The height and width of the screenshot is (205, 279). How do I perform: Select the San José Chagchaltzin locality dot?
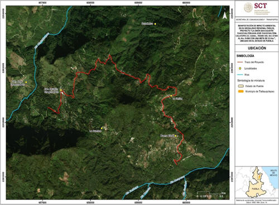coord(26,82)
